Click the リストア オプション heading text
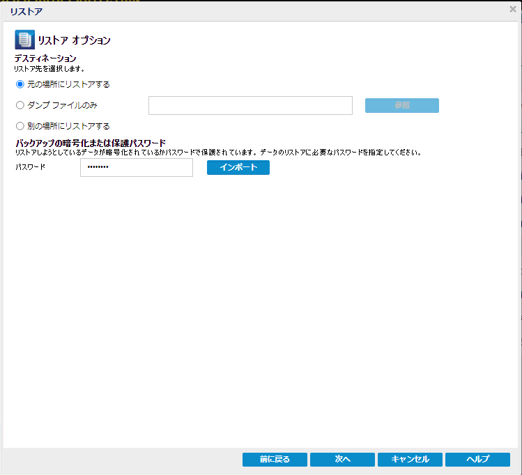Screen dimensions: 522x475 (74, 40)
